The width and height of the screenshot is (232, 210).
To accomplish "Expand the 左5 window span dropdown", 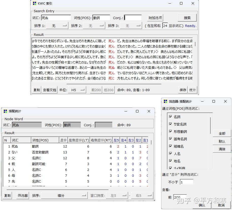I will click(117, 195).
